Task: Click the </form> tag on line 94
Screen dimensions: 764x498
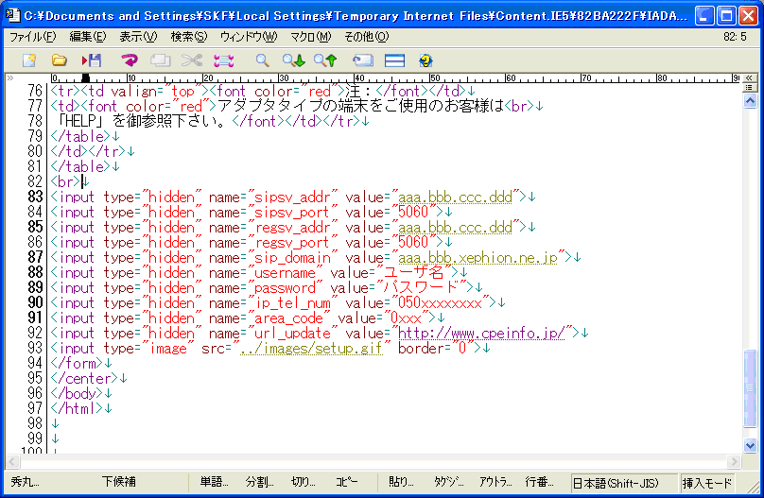Action: pyautogui.click(x=77, y=363)
